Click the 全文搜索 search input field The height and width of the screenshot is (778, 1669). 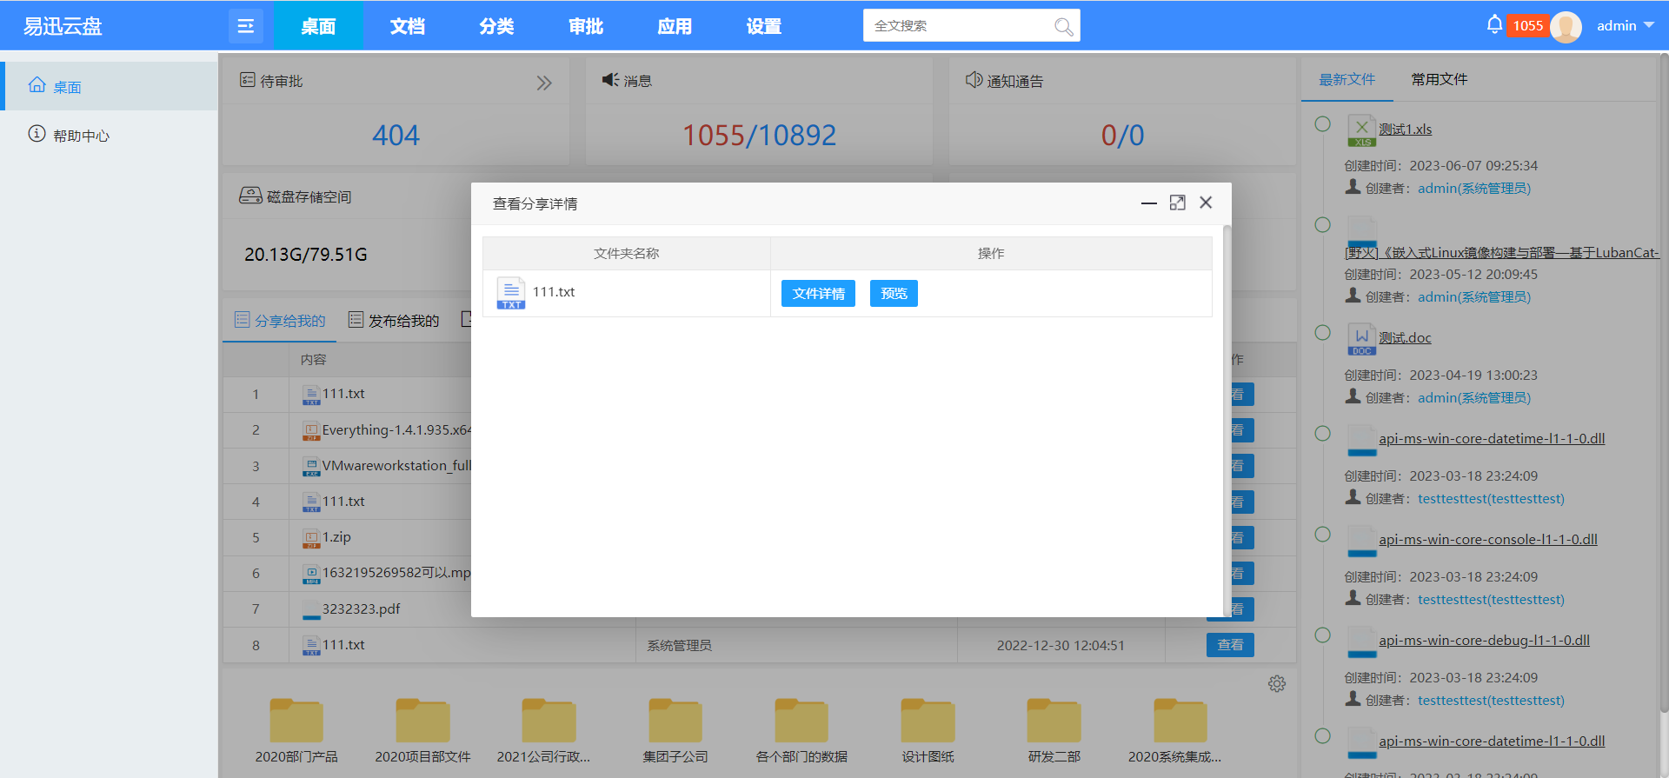point(961,26)
